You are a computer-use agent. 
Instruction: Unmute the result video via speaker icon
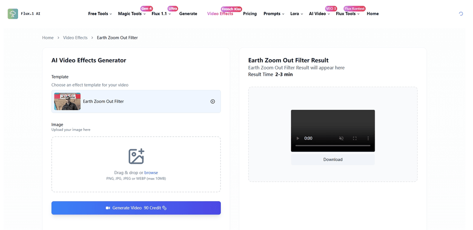[341, 138]
